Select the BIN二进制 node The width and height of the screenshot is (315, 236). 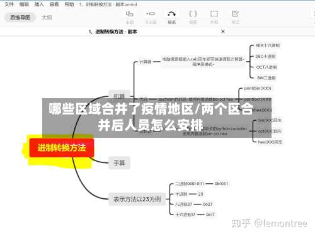pos(266,78)
